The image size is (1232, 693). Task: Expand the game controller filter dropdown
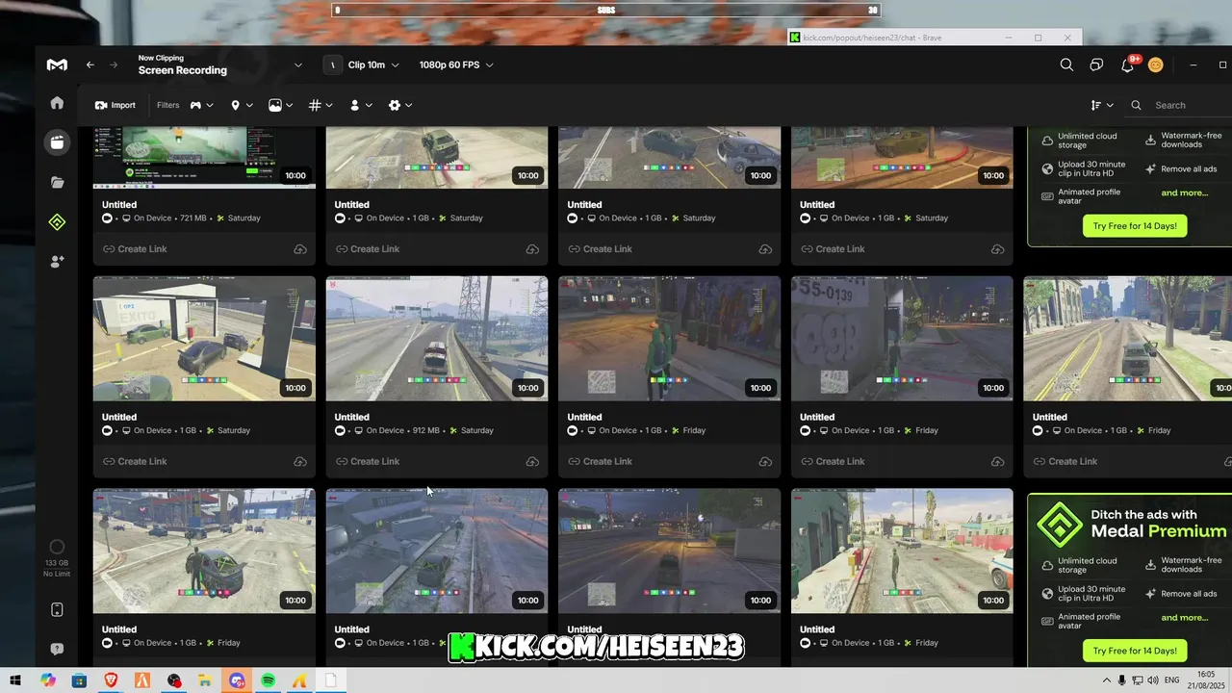coord(201,105)
